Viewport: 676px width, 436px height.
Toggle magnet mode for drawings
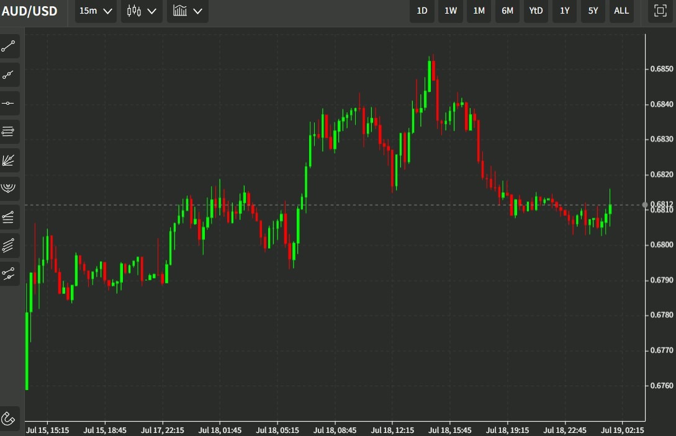coord(9,418)
